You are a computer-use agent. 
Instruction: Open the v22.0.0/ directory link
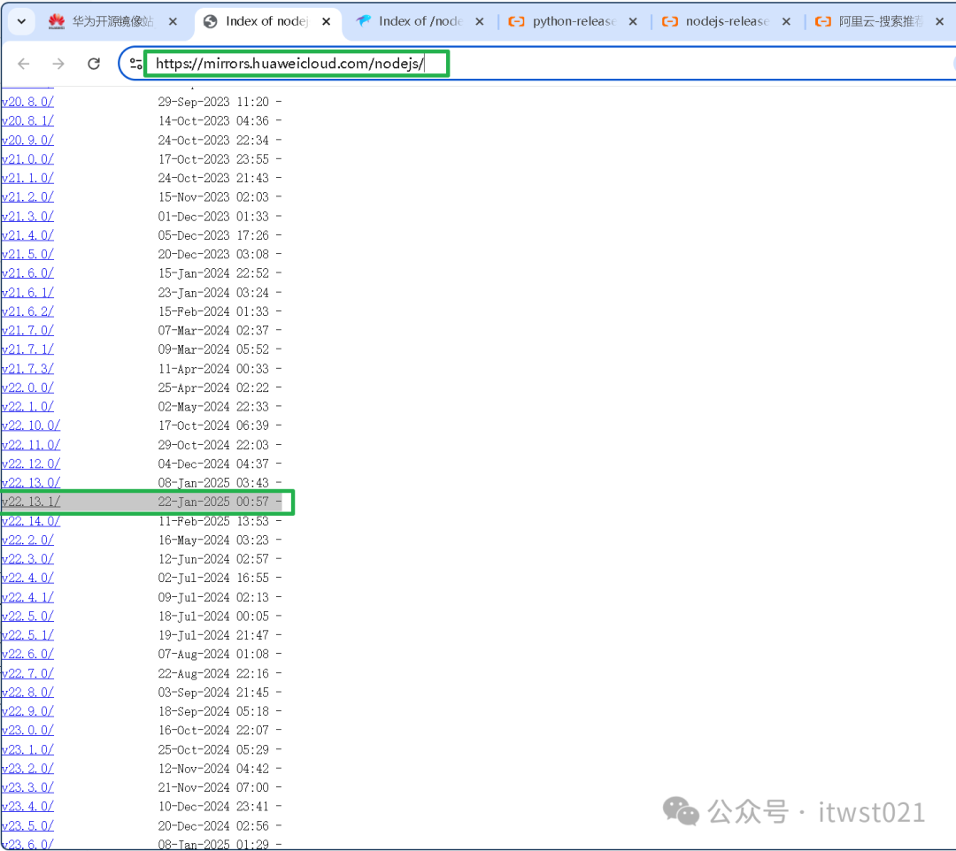(27, 387)
